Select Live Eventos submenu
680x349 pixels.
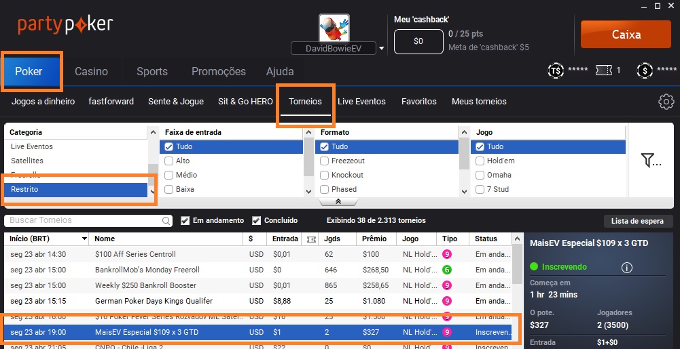click(x=361, y=102)
